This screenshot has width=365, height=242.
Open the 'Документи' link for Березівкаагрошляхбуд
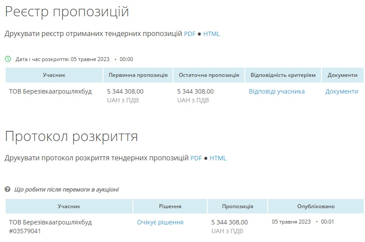coord(342,91)
